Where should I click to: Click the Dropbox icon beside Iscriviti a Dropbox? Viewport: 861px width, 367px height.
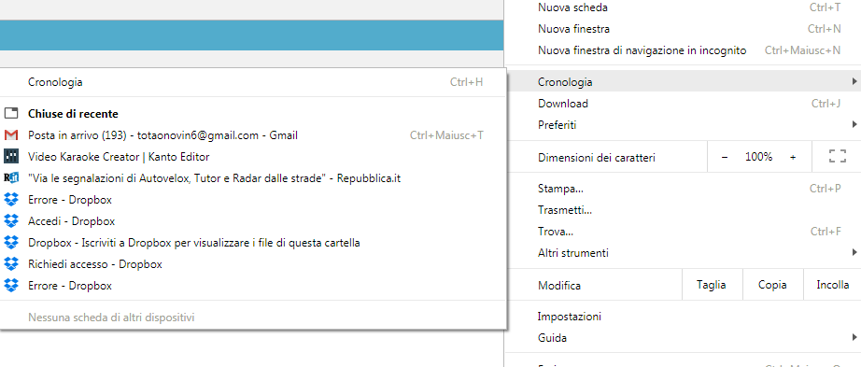click(11, 242)
